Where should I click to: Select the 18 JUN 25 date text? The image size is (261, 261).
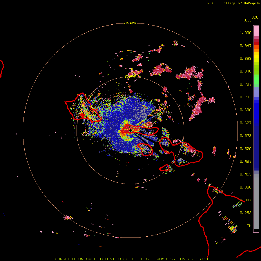coord(182,259)
